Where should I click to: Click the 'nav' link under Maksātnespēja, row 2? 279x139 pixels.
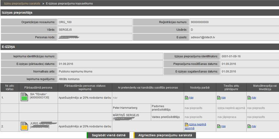(x=254, y=126)
